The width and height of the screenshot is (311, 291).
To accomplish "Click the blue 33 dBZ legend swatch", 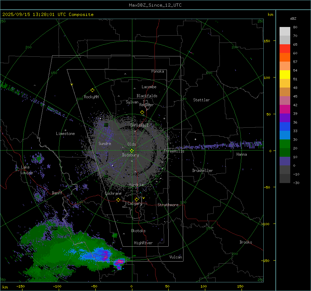I will click(285, 127).
